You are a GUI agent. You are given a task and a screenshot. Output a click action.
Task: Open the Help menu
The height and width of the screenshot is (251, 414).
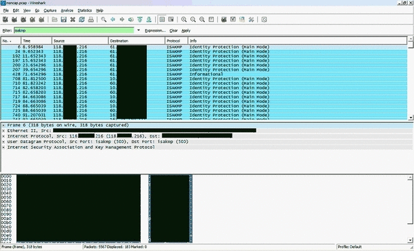(99, 10)
